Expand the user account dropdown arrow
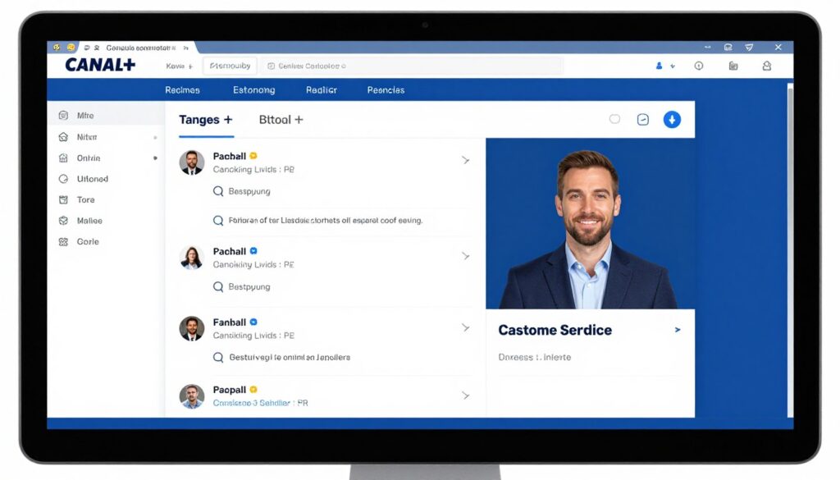 click(x=673, y=66)
